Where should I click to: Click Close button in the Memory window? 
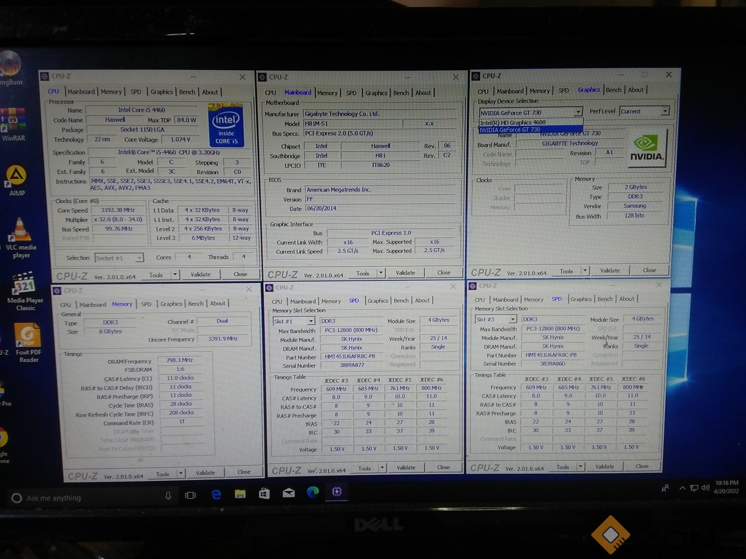(x=244, y=472)
